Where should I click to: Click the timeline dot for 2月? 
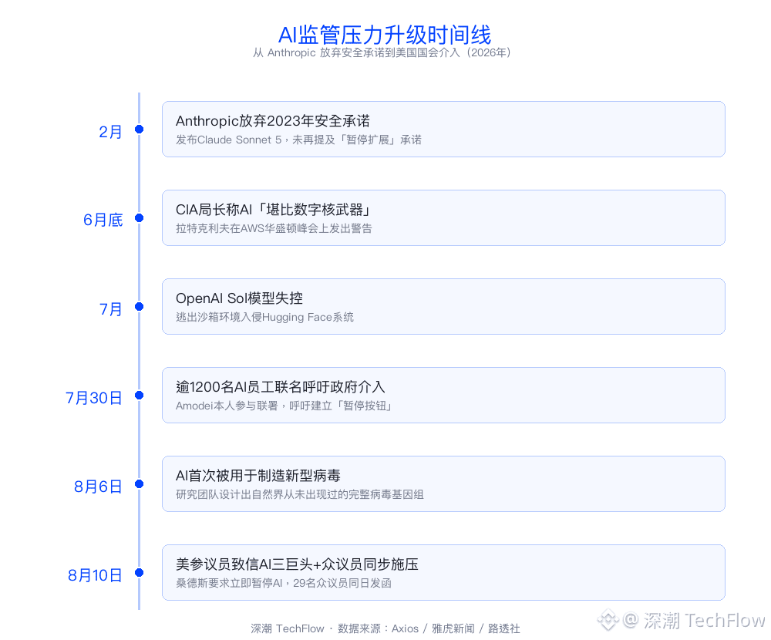pyautogui.click(x=139, y=130)
